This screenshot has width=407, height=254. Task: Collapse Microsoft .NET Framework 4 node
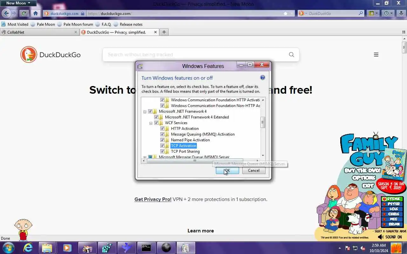tap(145, 111)
